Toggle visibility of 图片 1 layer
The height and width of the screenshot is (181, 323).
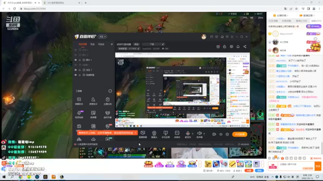pyautogui.click(x=76, y=60)
